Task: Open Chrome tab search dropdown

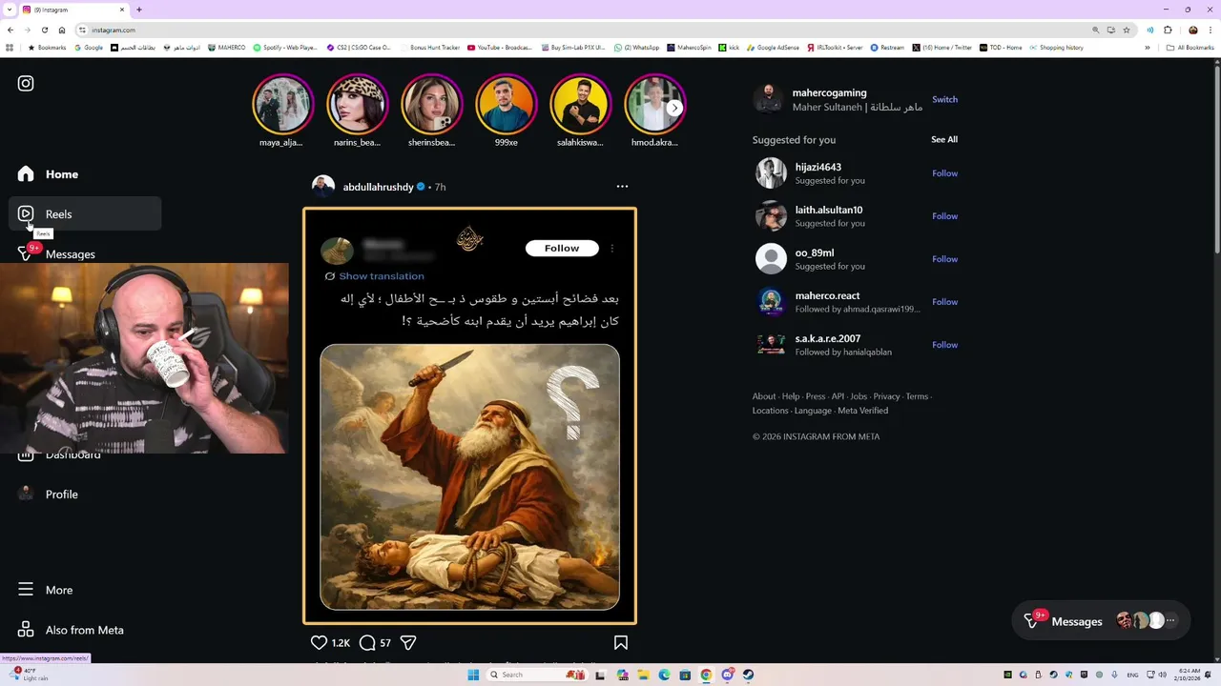Action: coord(8,10)
